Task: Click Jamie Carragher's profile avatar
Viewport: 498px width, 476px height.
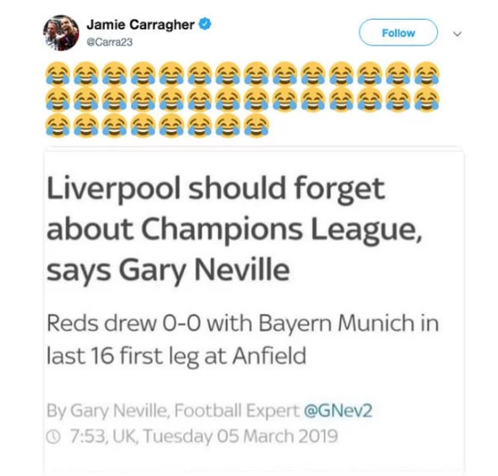Action: click(x=61, y=33)
